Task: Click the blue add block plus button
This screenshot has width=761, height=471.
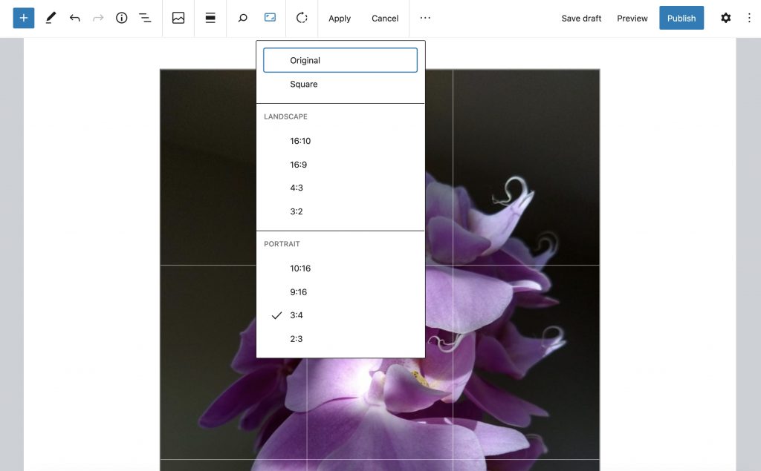Action: 23,18
